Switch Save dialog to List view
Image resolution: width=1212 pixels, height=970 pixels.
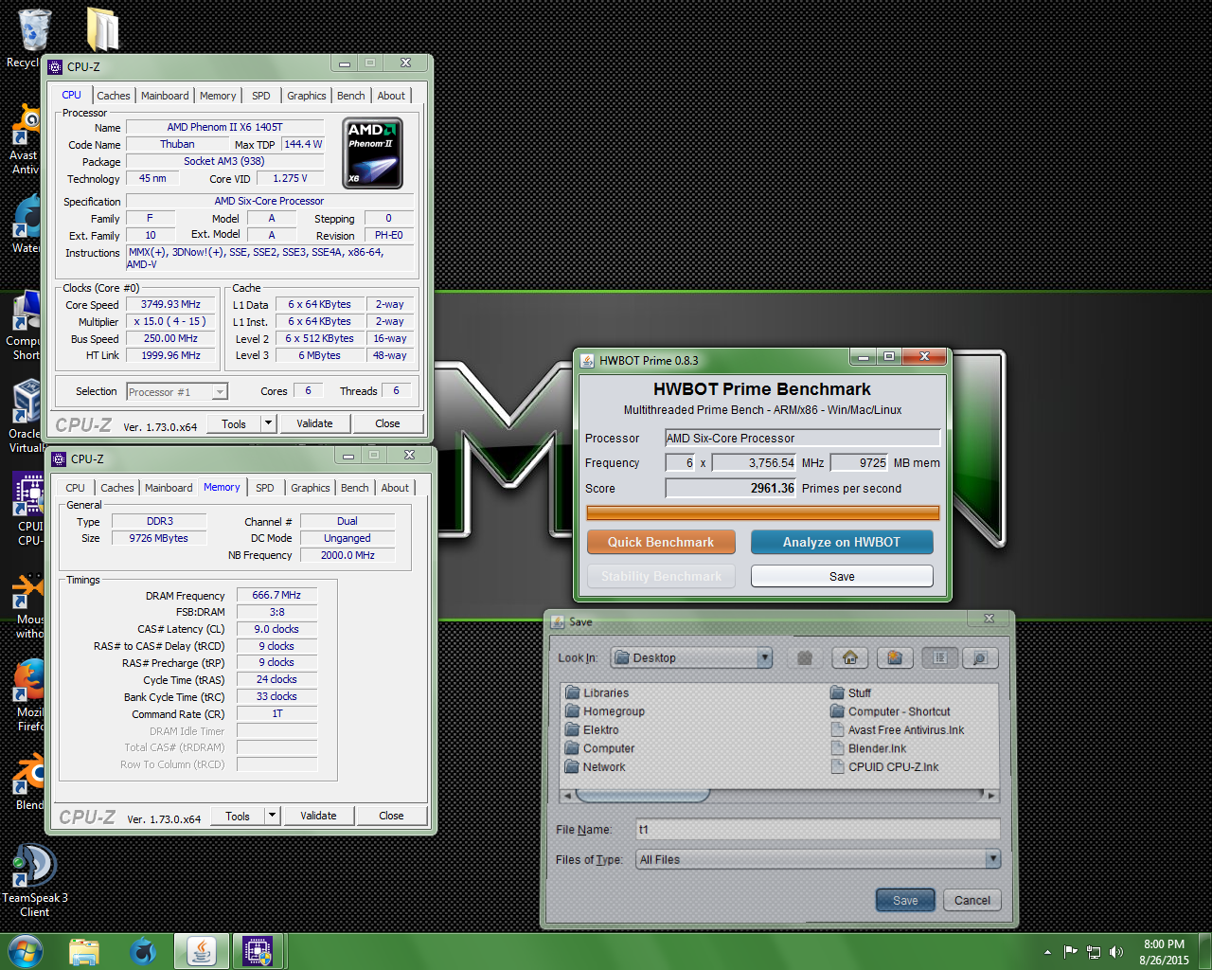point(939,657)
